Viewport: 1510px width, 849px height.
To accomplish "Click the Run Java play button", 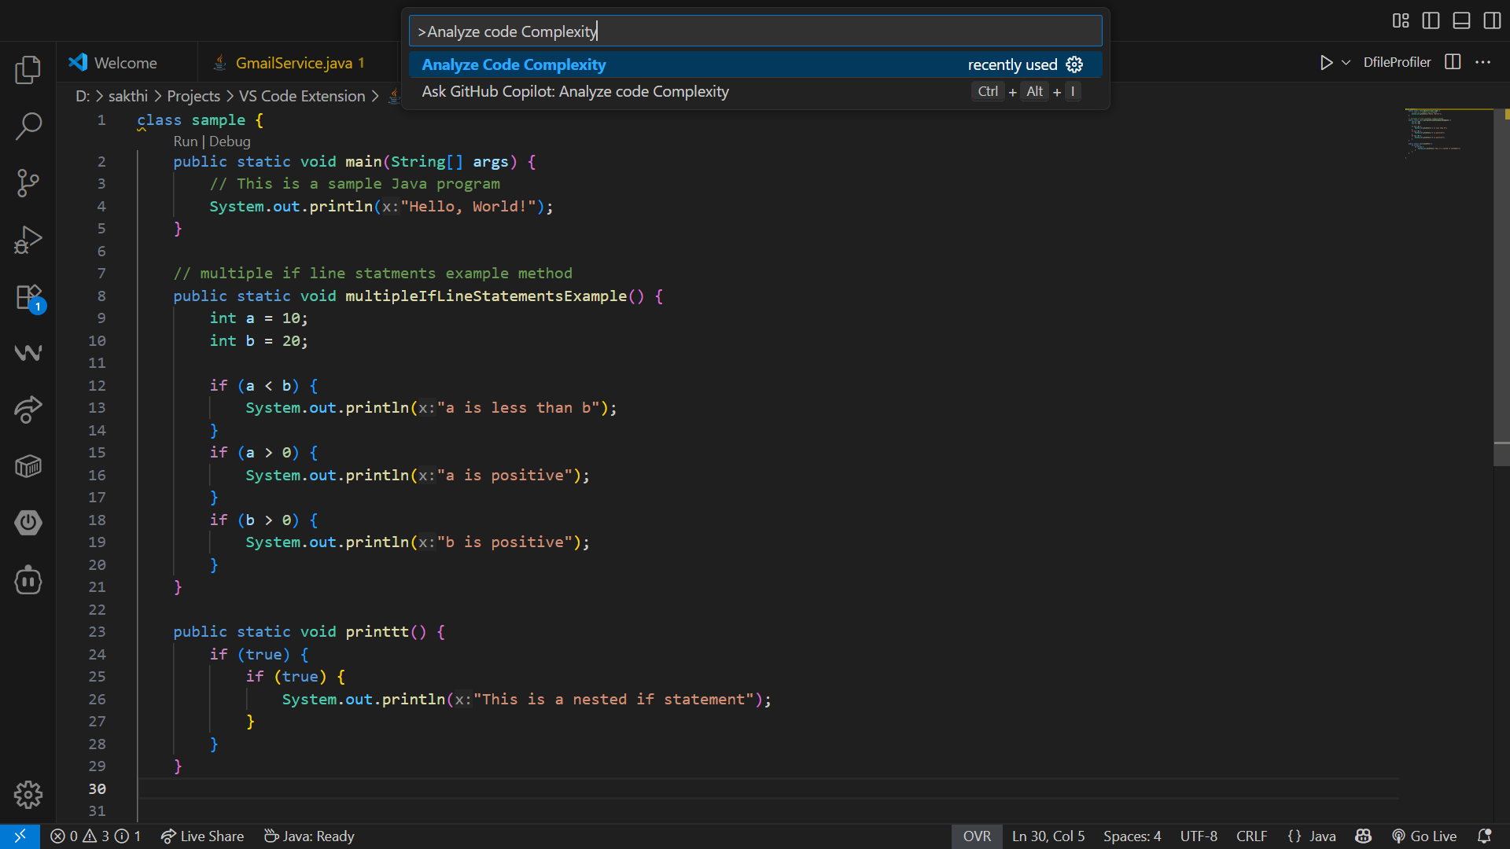I will 1326,62.
